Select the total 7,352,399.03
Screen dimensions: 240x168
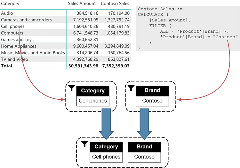tap(116, 66)
